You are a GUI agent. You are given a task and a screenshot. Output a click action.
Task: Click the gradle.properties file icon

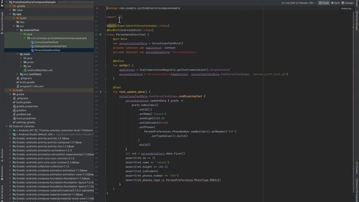coord(14,107)
